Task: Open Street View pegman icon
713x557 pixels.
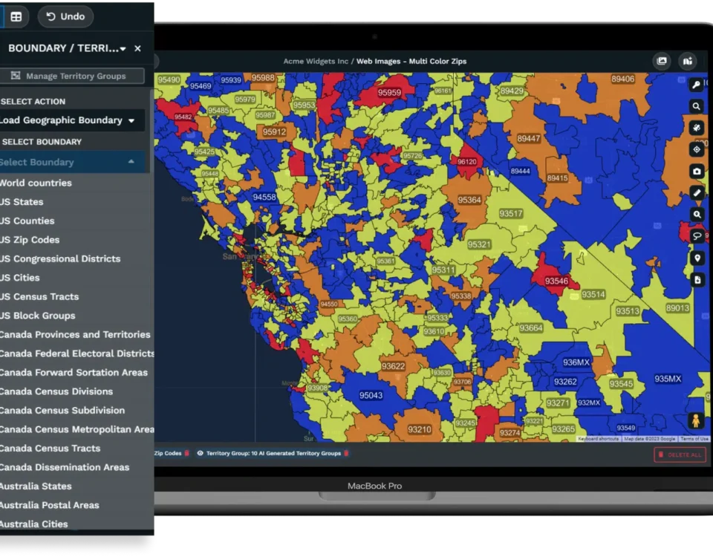Action: click(696, 421)
